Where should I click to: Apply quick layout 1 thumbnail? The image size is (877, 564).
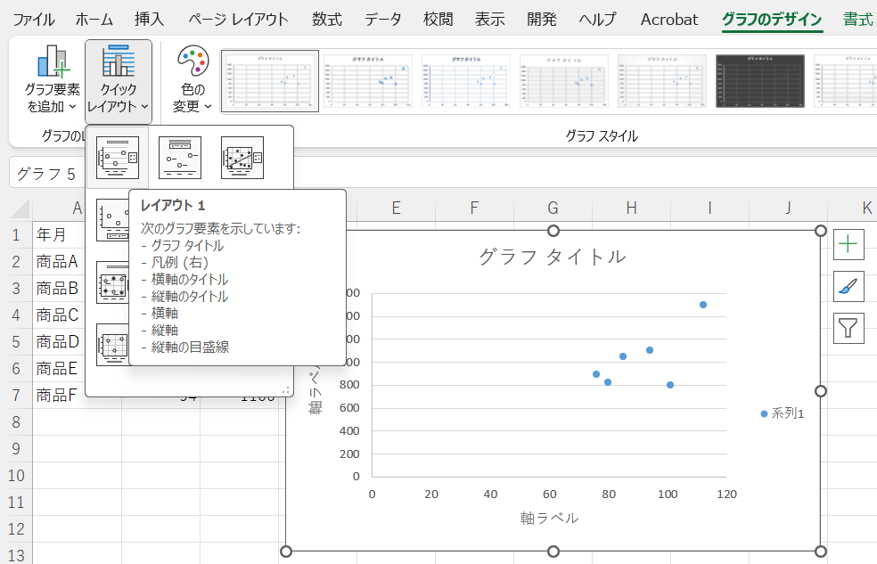click(118, 158)
